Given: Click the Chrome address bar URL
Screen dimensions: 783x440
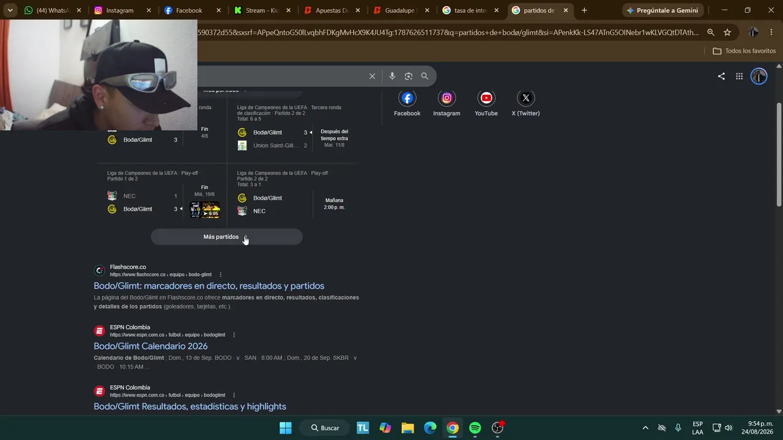Looking at the screenshot, I should [448, 32].
